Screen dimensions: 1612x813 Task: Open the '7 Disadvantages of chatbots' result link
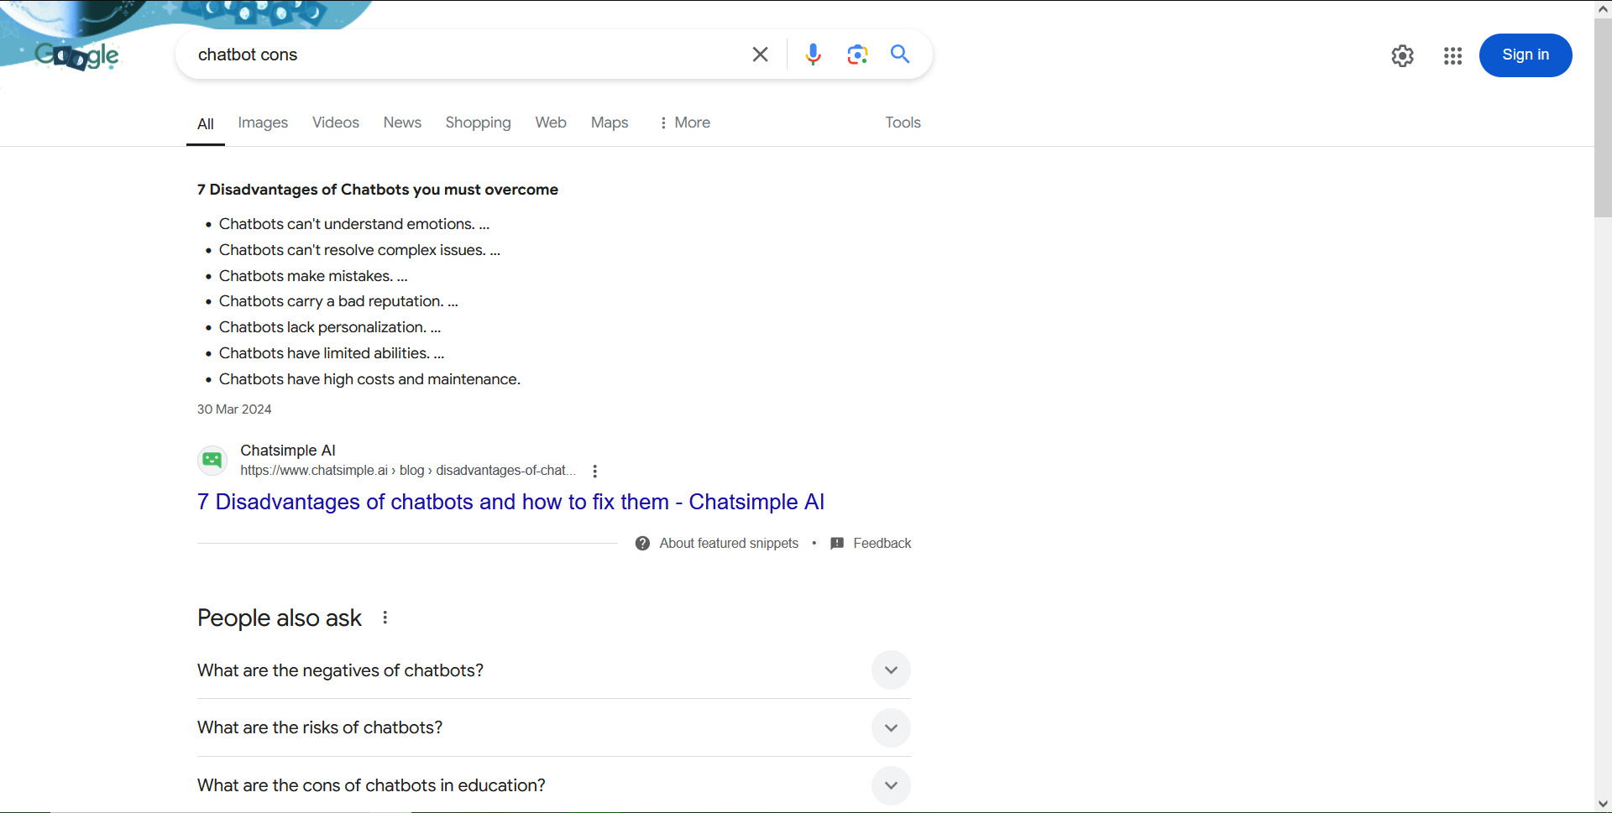510,502
